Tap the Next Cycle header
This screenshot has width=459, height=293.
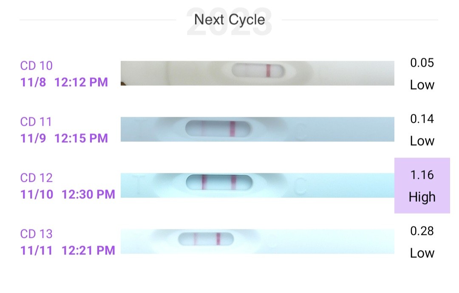tap(229, 20)
